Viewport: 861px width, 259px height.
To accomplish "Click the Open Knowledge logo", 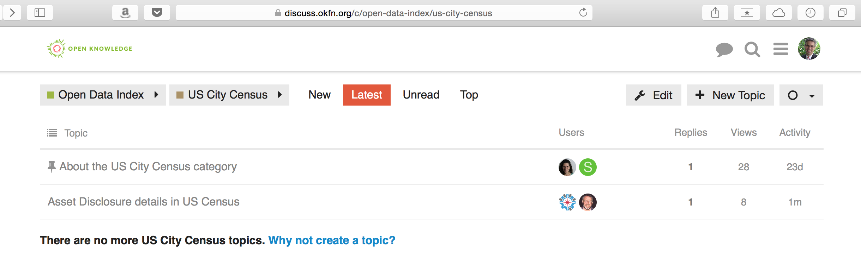I will (90, 49).
